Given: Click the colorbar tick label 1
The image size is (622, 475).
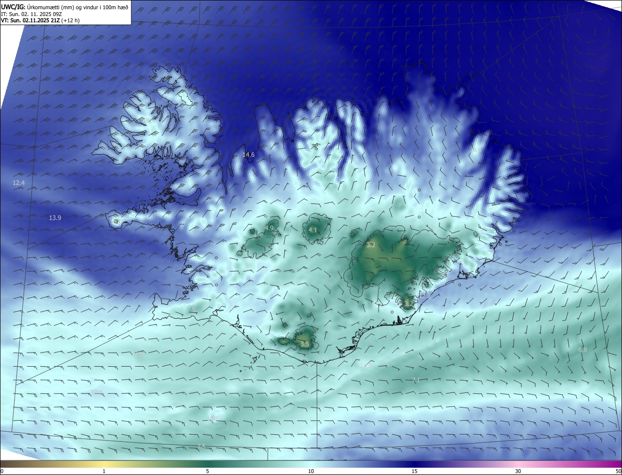Looking at the screenshot, I should click(x=104, y=471).
